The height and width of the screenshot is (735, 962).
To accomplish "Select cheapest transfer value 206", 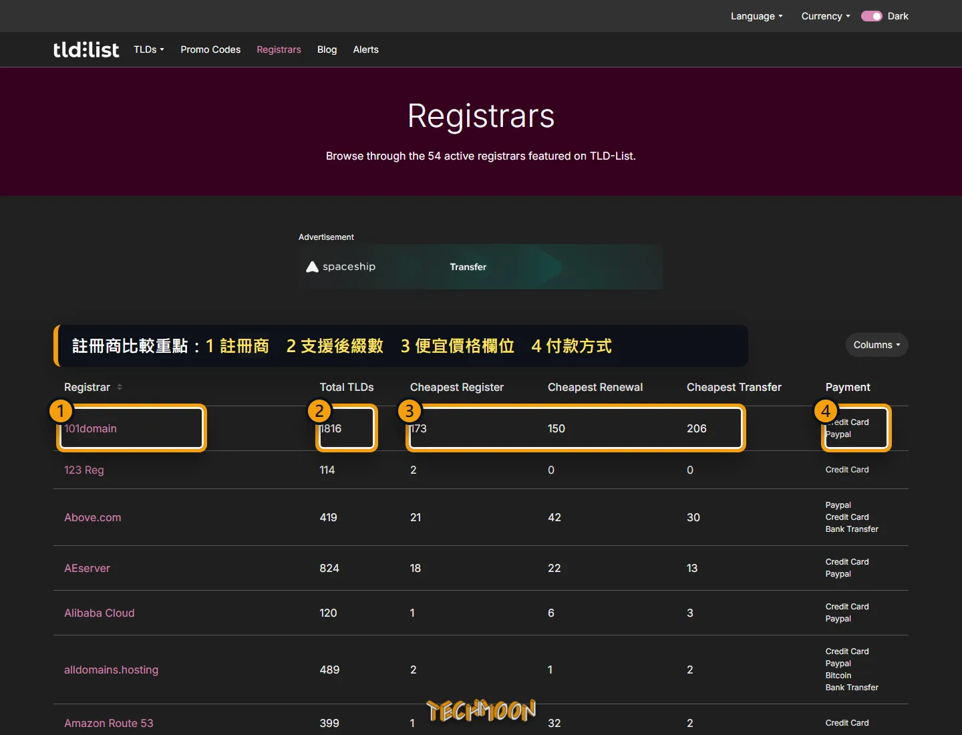I will point(697,428).
